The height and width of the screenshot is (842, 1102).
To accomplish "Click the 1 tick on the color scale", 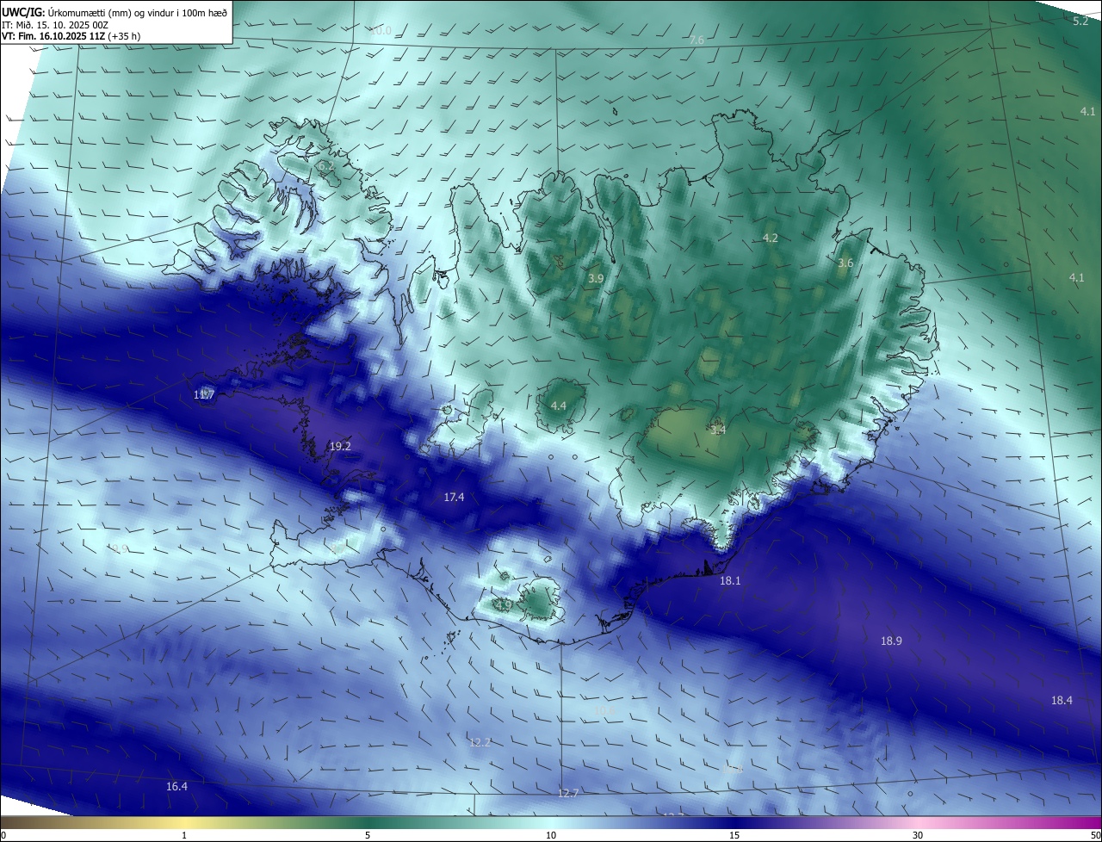I will pyautogui.click(x=184, y=835).
